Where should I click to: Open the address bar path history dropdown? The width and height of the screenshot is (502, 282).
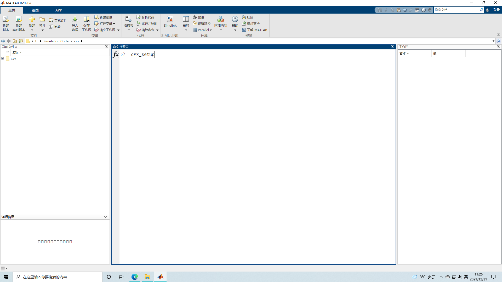493,41
